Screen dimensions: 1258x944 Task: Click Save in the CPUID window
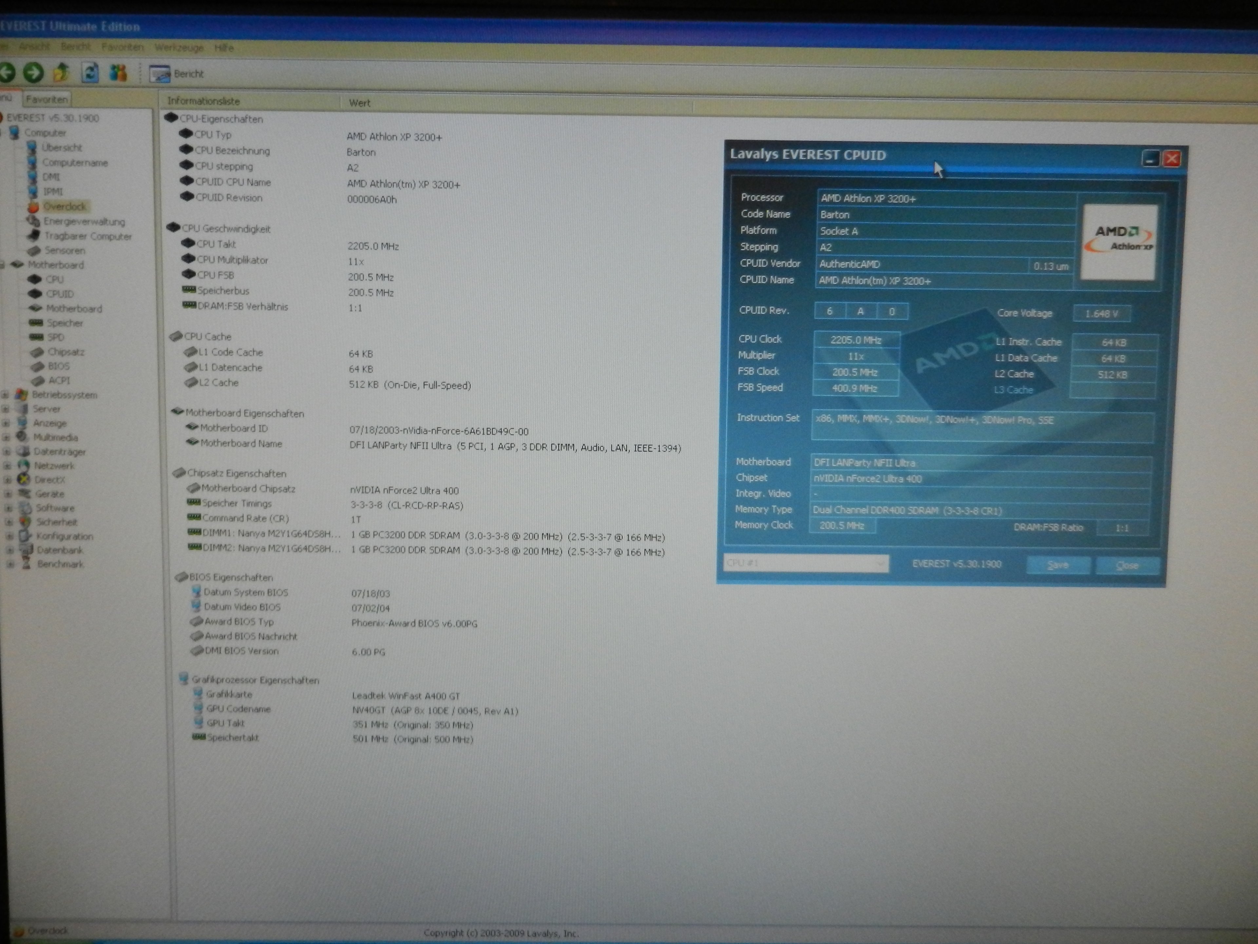tap(1058, 565)
